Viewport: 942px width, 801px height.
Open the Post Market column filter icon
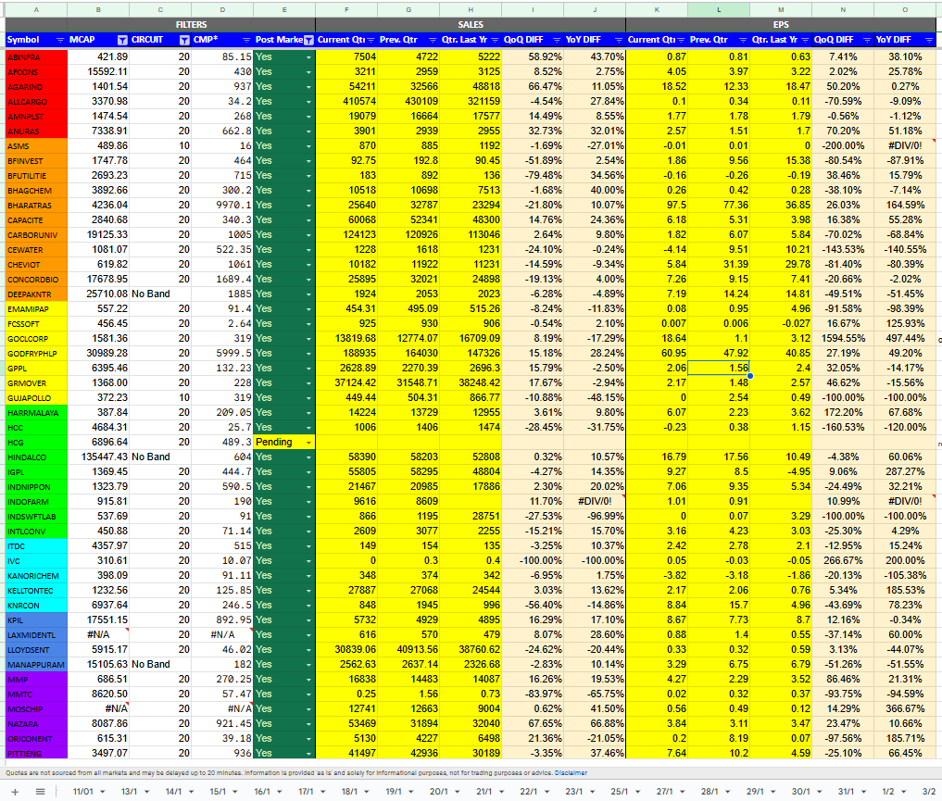click(308, 40)
